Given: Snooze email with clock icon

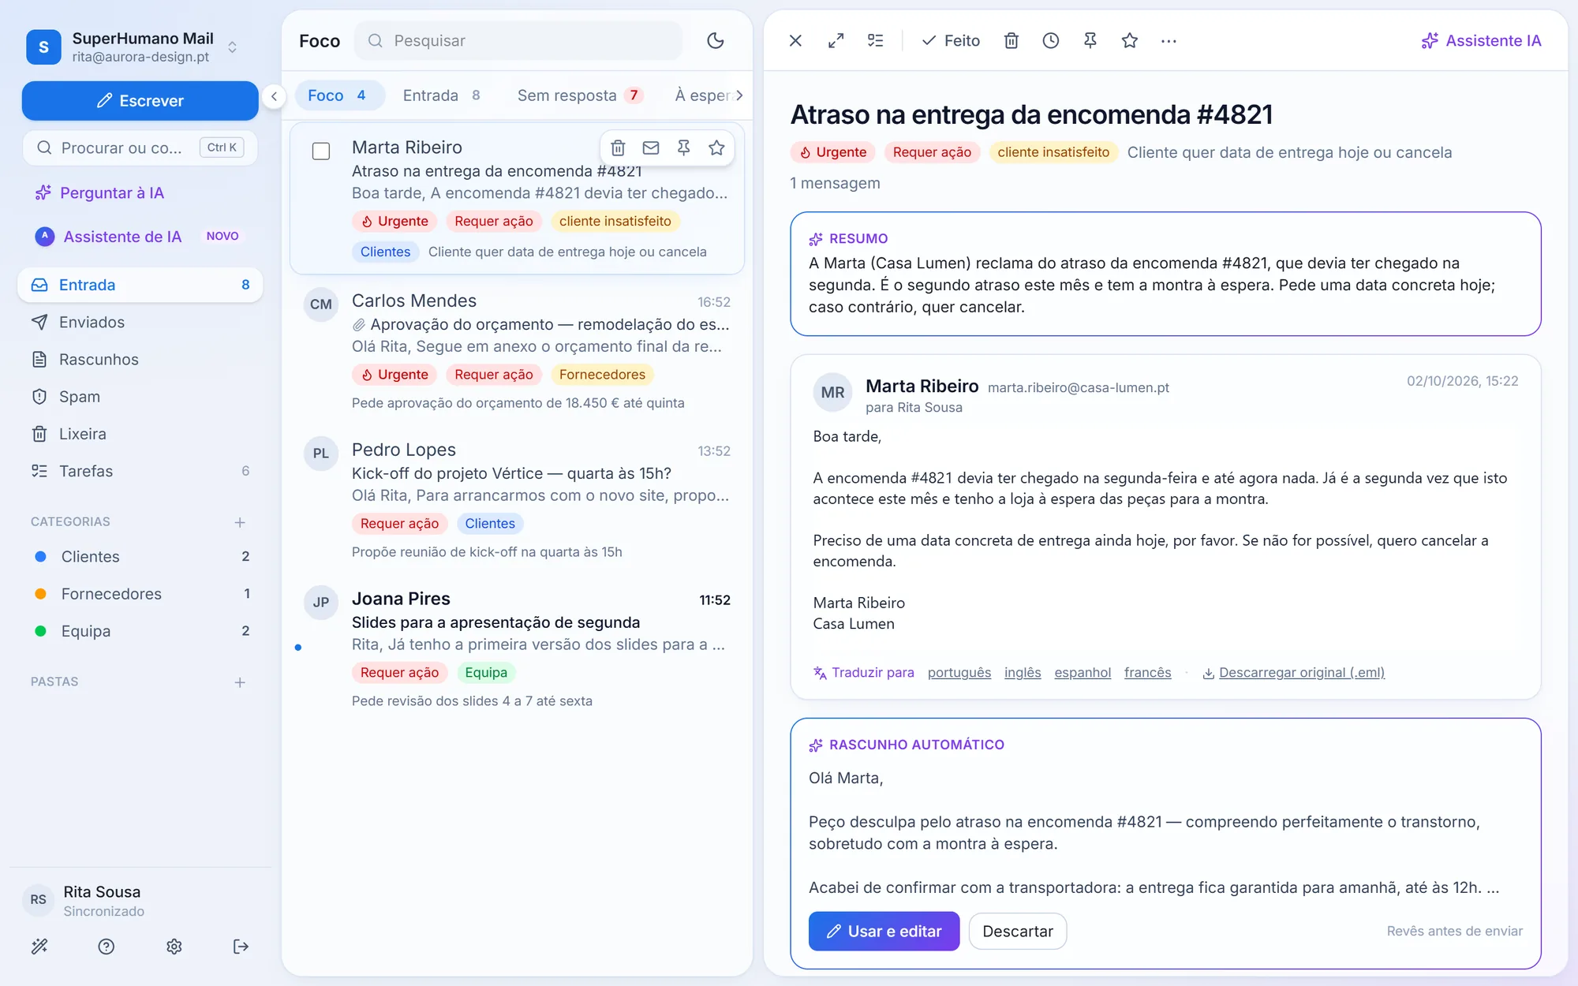Looking at the screenshot, I should (x=1051, y=40).
